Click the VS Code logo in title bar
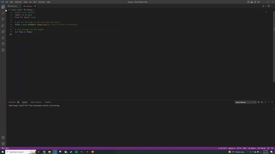Image resolution: width=275 pixels, height=154 pixels. pos(2,2)
